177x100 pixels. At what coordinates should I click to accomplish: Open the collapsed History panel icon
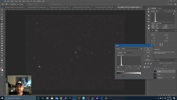(x=149, y=9)
